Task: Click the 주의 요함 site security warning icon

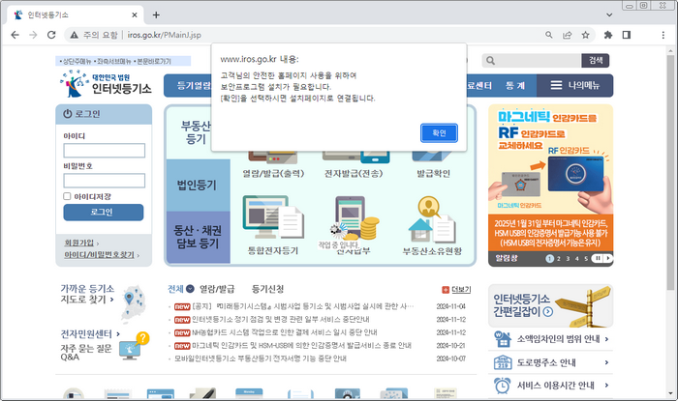Action: [x=75, y=35]
